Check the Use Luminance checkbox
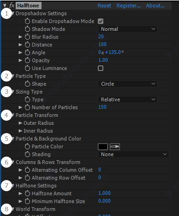This screenshot has height=216, width=179. click(x=101, y=68)
